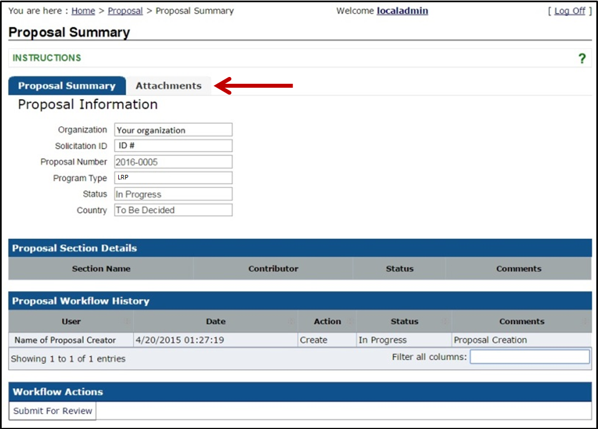Click the Solicitation ID field

(x=173, y=146)
